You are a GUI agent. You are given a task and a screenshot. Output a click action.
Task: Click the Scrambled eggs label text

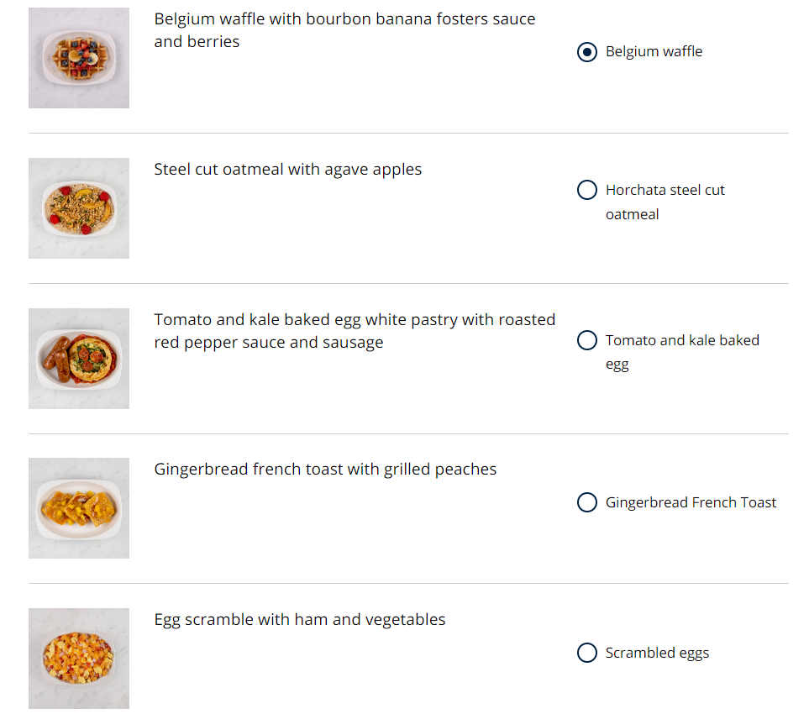click(x=657, y=654)
